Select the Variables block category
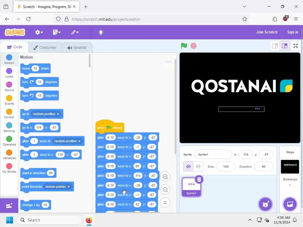The width and height of the screenshot is (303, 227). click(9, 154)
